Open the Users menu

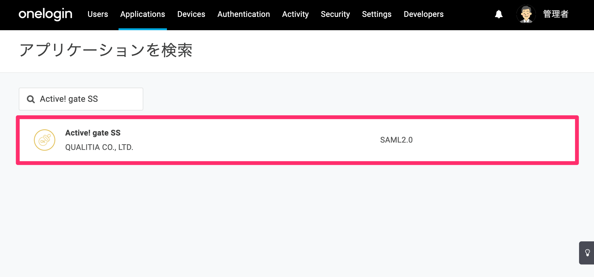pos(98,14)
